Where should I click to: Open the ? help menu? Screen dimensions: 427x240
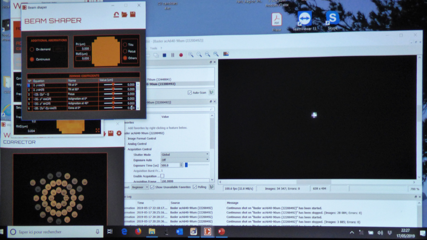pyautogui.click(x=161, y=48)
